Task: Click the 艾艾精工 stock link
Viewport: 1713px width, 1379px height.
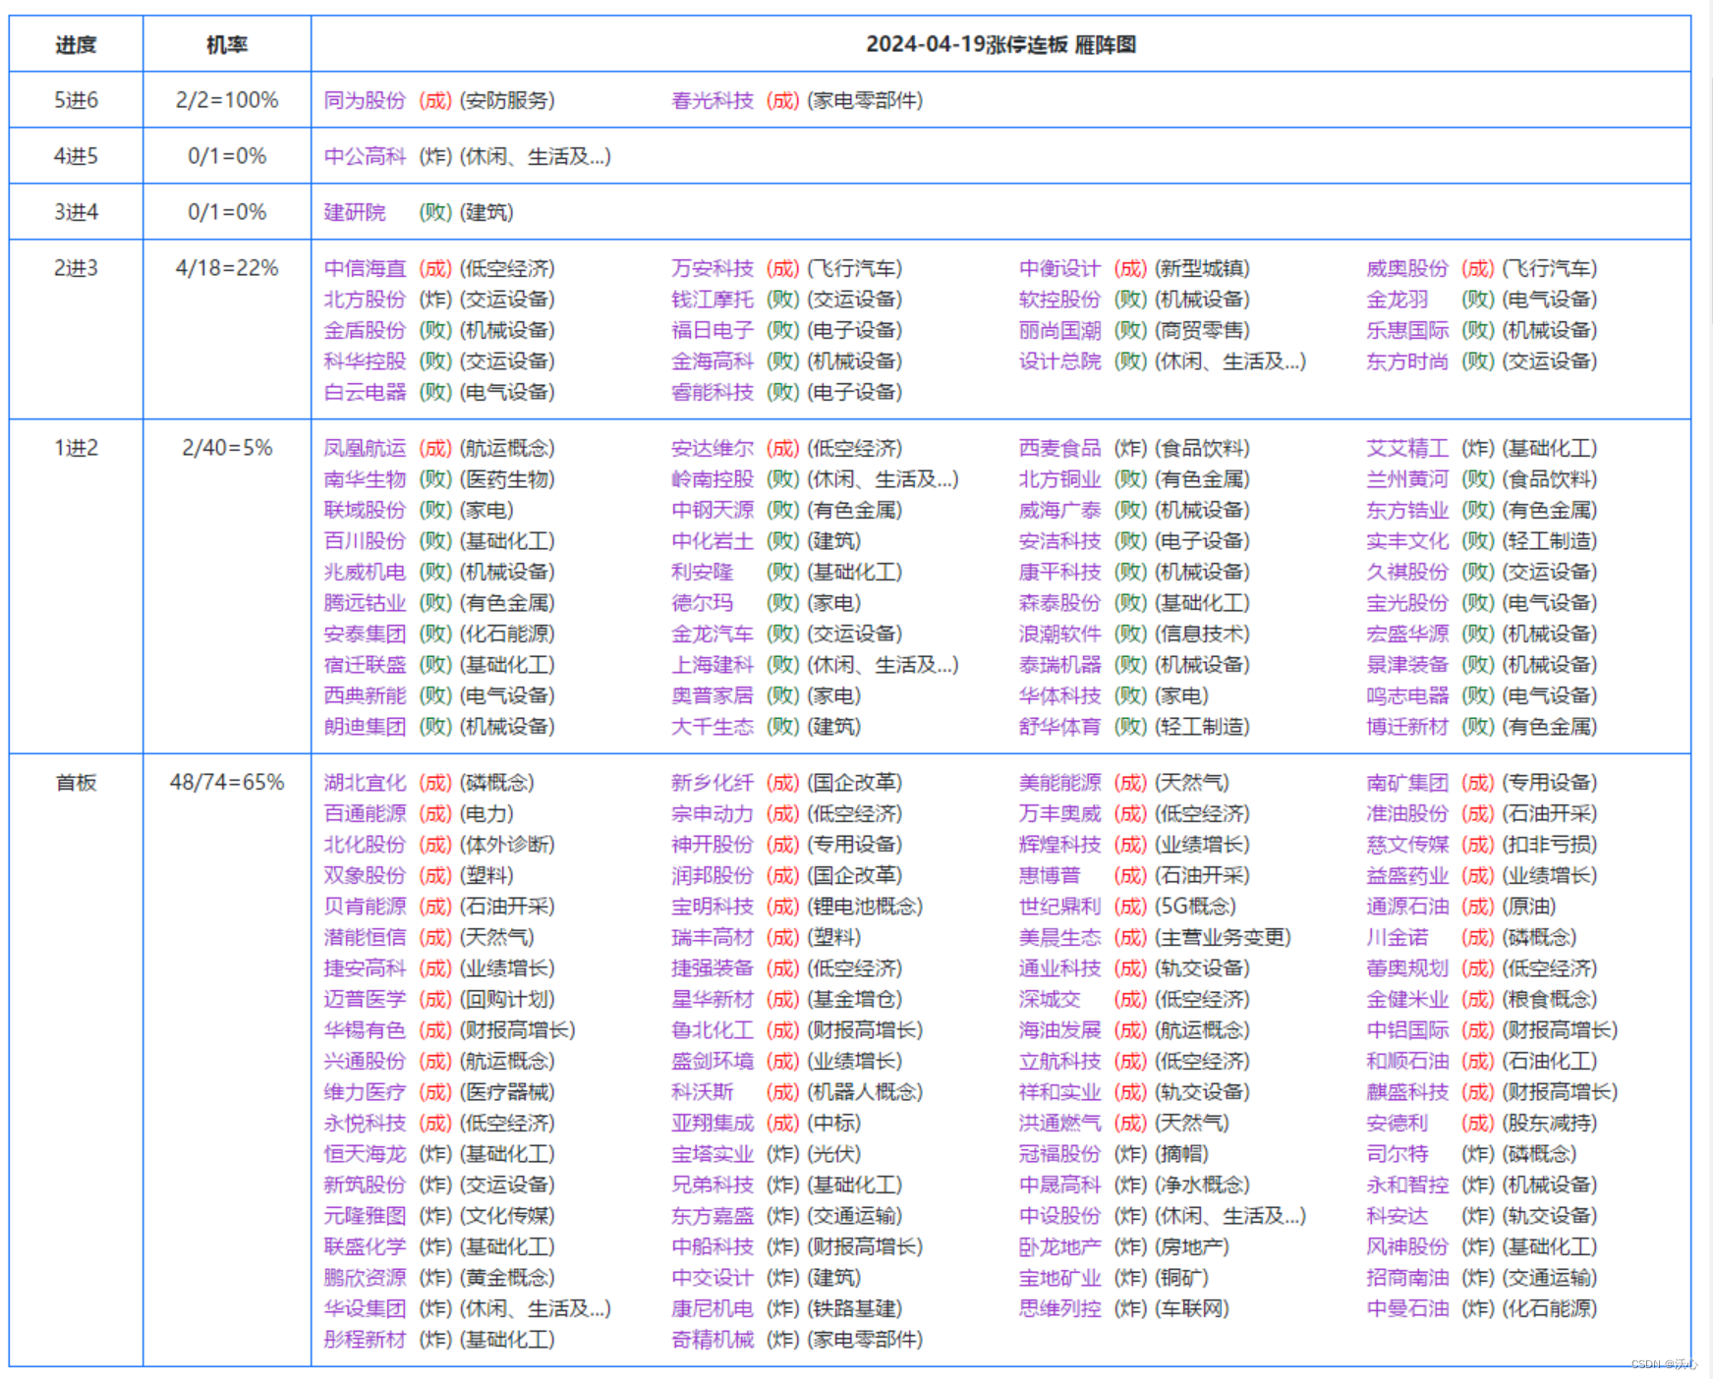Action: pos(1407,448)
